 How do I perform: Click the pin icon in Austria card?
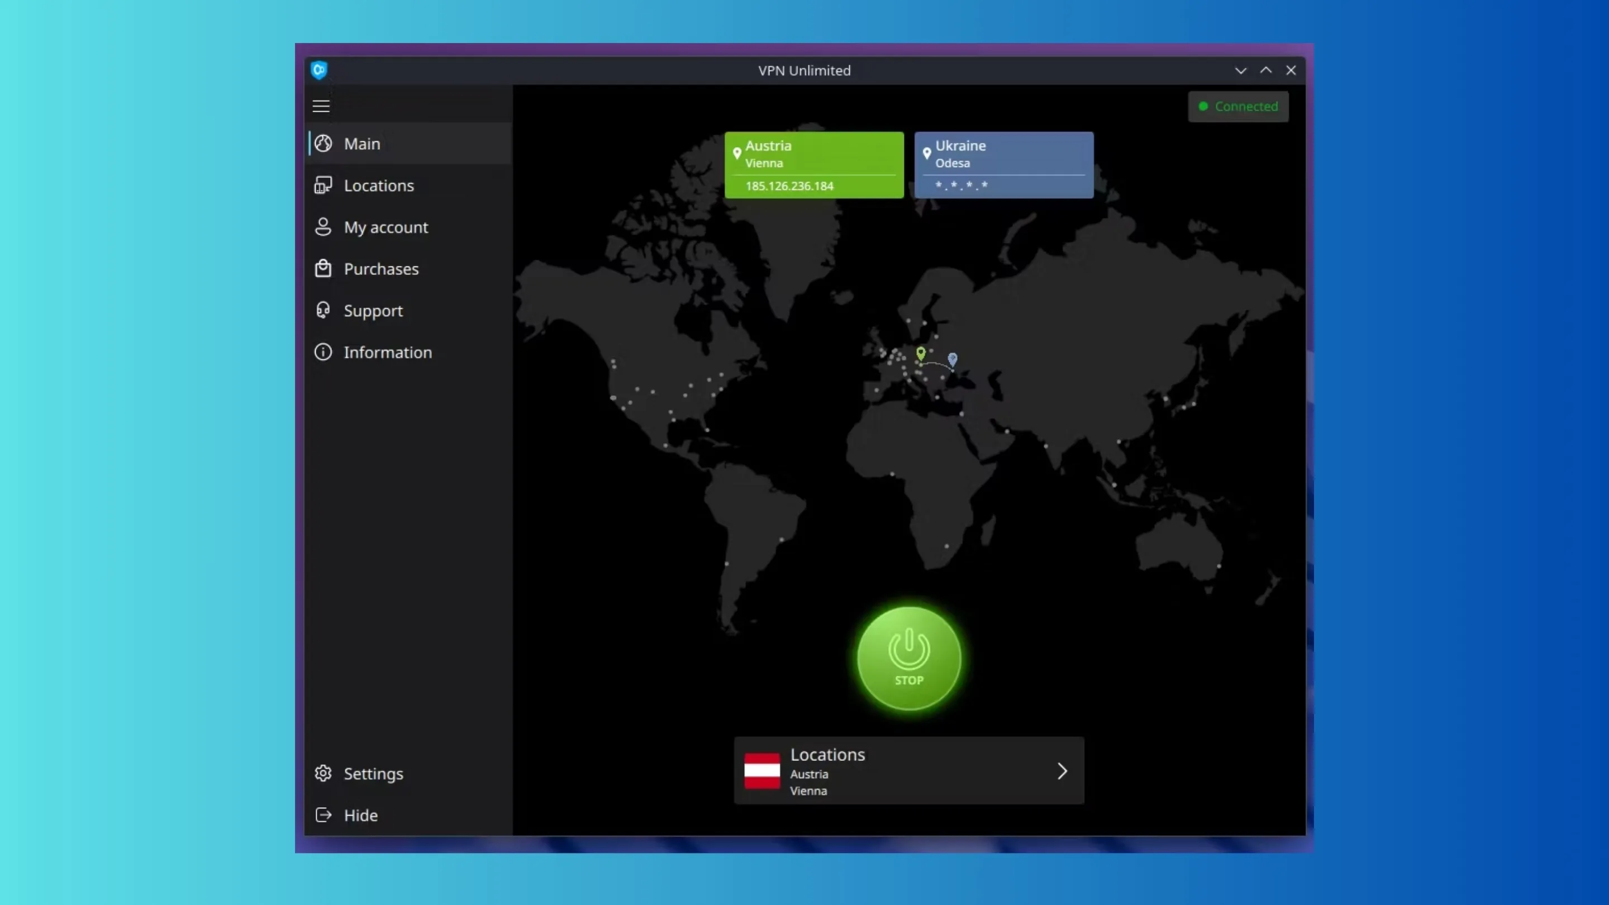(737, 153)
